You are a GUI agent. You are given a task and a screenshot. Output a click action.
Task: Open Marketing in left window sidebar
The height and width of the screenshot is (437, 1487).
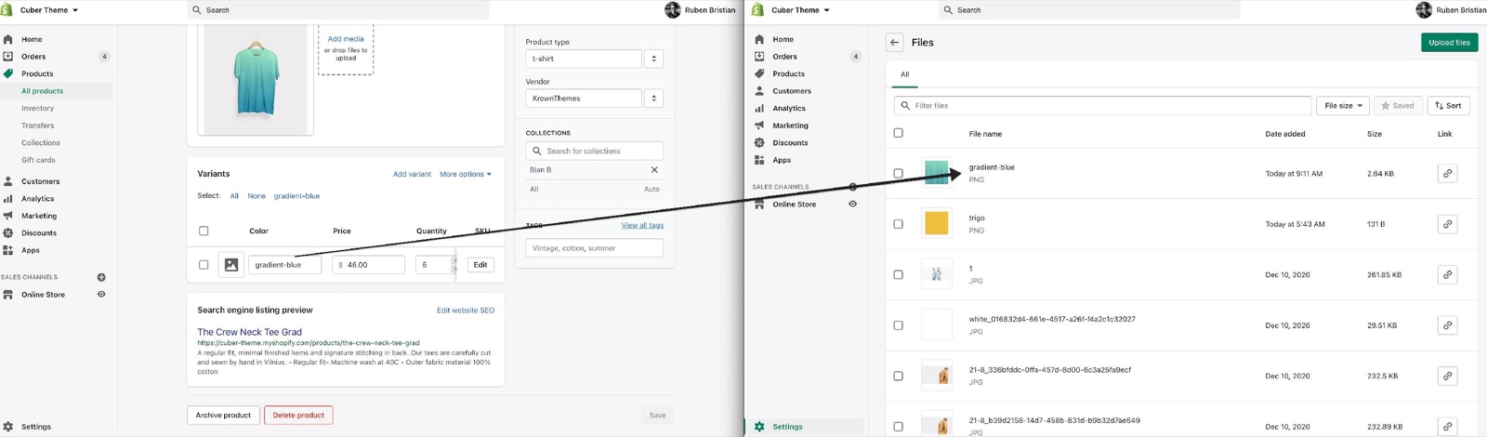click(x=39, y=216)
